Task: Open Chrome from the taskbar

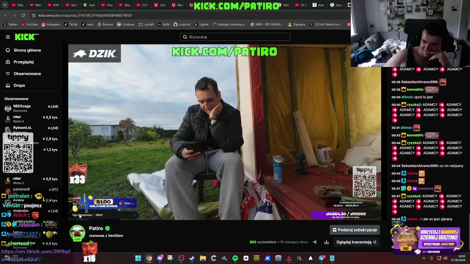Action: coord(149,258)
